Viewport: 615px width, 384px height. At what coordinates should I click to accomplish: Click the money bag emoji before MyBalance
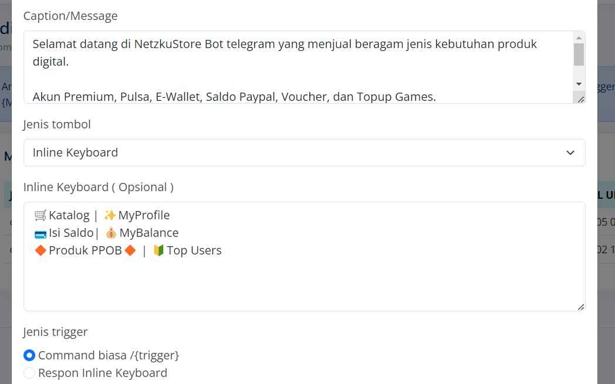pos(111,233)
